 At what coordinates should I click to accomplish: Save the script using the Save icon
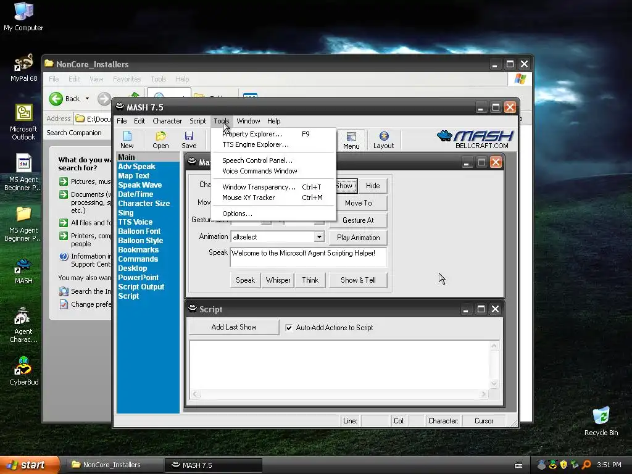(x=189, y=140)
